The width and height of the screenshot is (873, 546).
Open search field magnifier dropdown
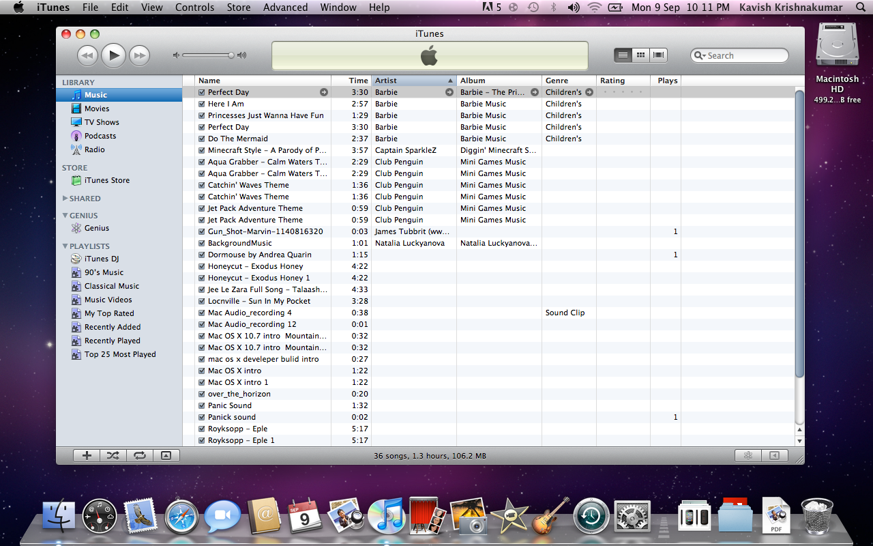[x=702, y=55]
